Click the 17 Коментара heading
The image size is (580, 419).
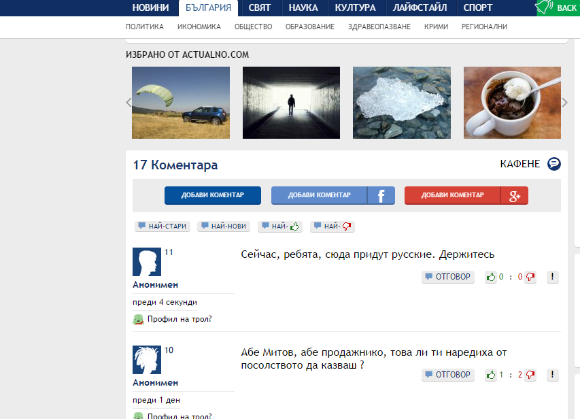175,165
